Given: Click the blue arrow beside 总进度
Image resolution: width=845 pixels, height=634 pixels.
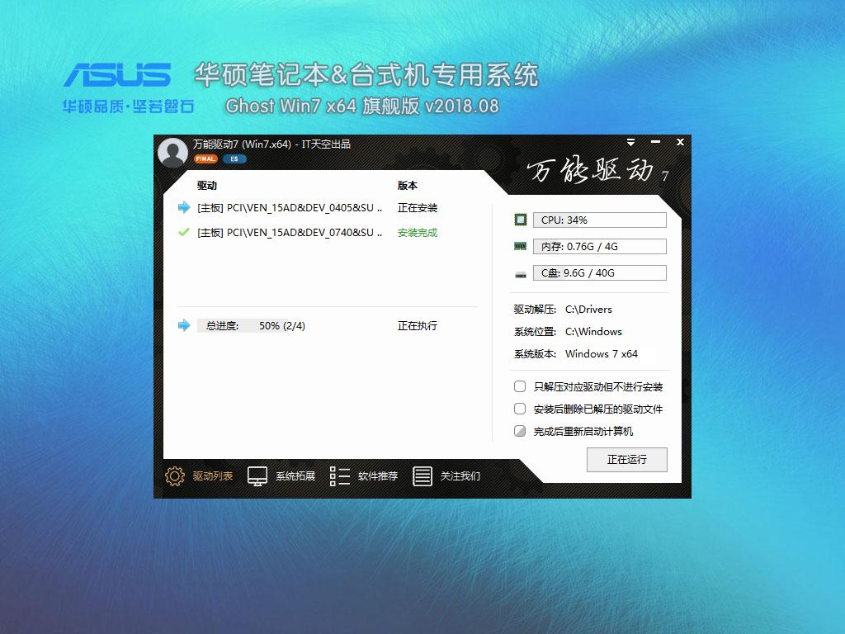Looking at the screenshot, I should point(184,325).
